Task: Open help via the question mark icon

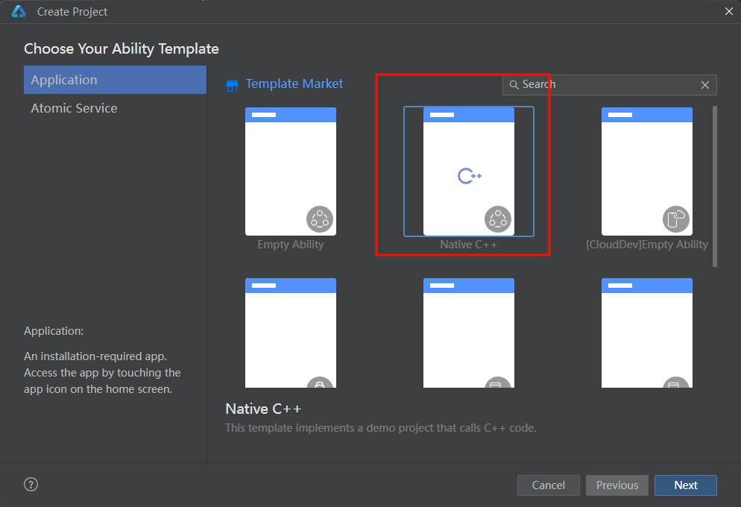Action: [31, 485]
